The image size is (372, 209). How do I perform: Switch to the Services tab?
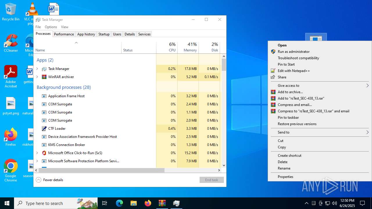144,34
